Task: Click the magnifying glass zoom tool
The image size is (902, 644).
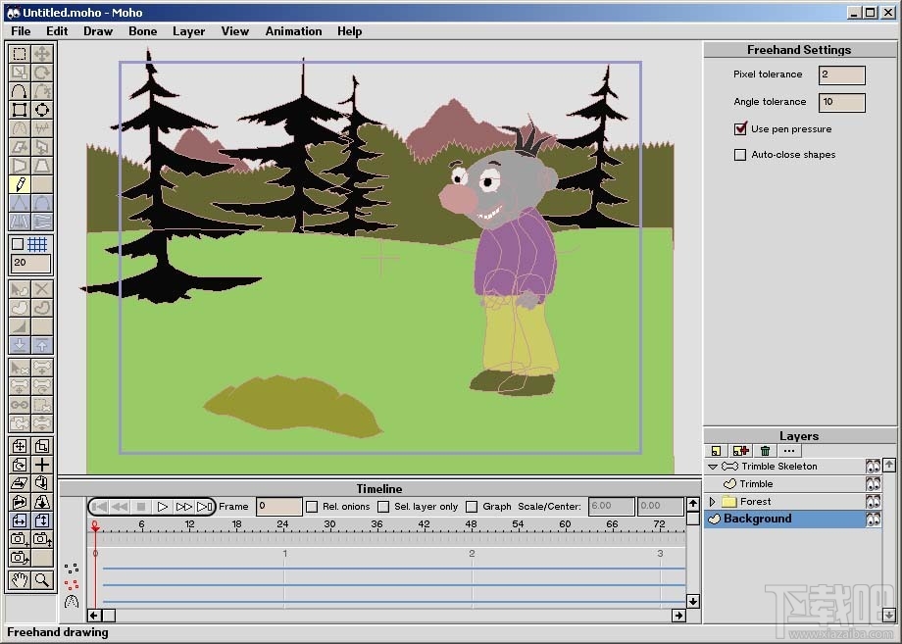Action: click(x=42, y=579)
